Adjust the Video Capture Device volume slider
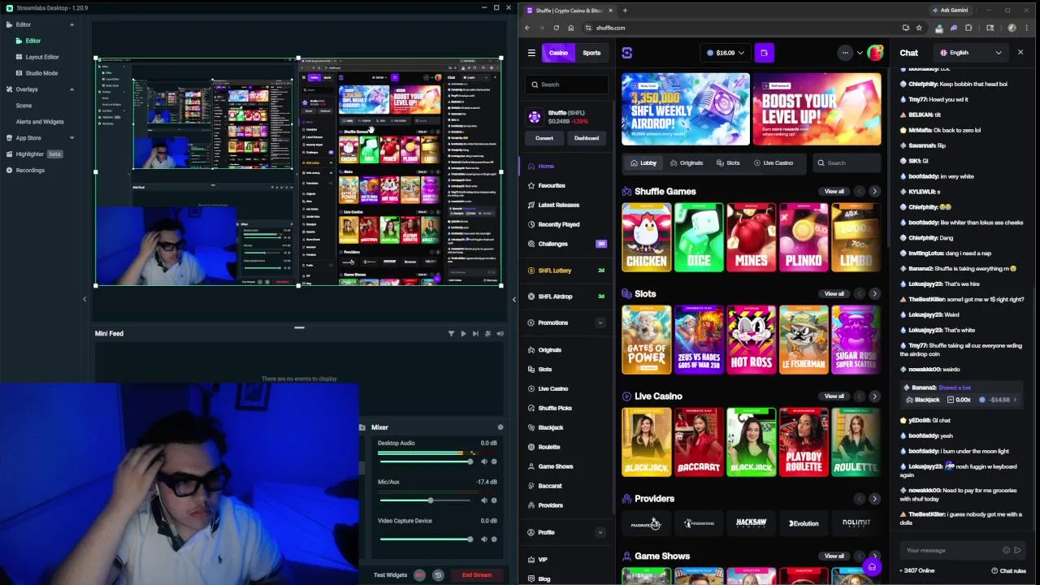This screenshot has height=585, width=1040. (x=425, y=539)
